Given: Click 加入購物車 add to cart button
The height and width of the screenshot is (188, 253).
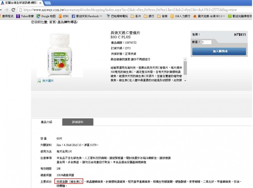Looking at the screenshot, I should (219, 51).
